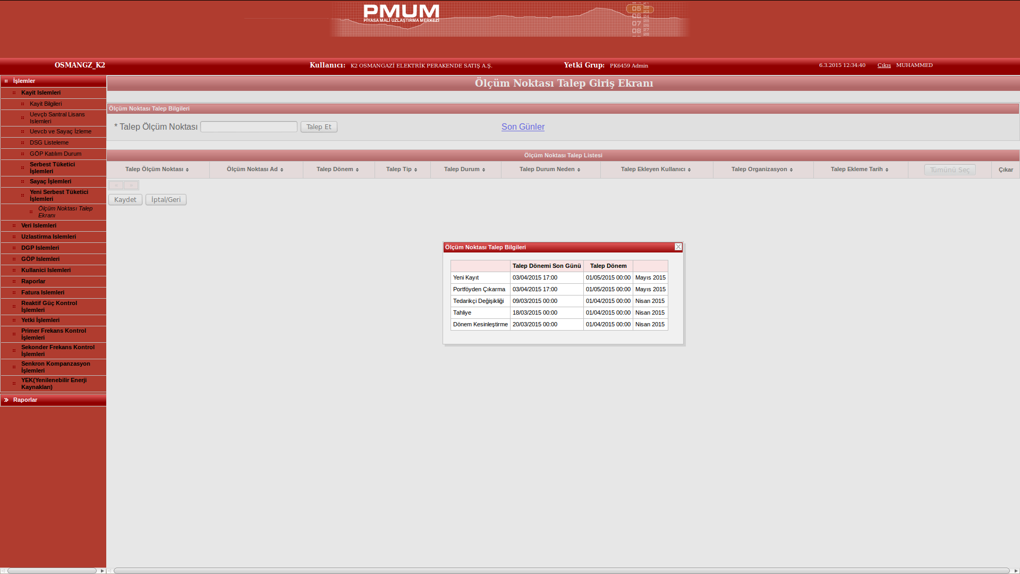Screen dimensions: 1020x574
Task: Click the main horizontal scrollbar thumb
Action: coord(562,571)
